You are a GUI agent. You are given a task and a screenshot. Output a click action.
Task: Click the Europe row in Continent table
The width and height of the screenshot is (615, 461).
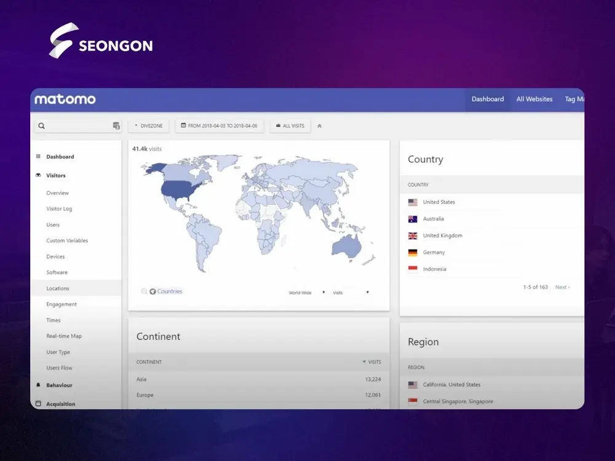point(258,395)
